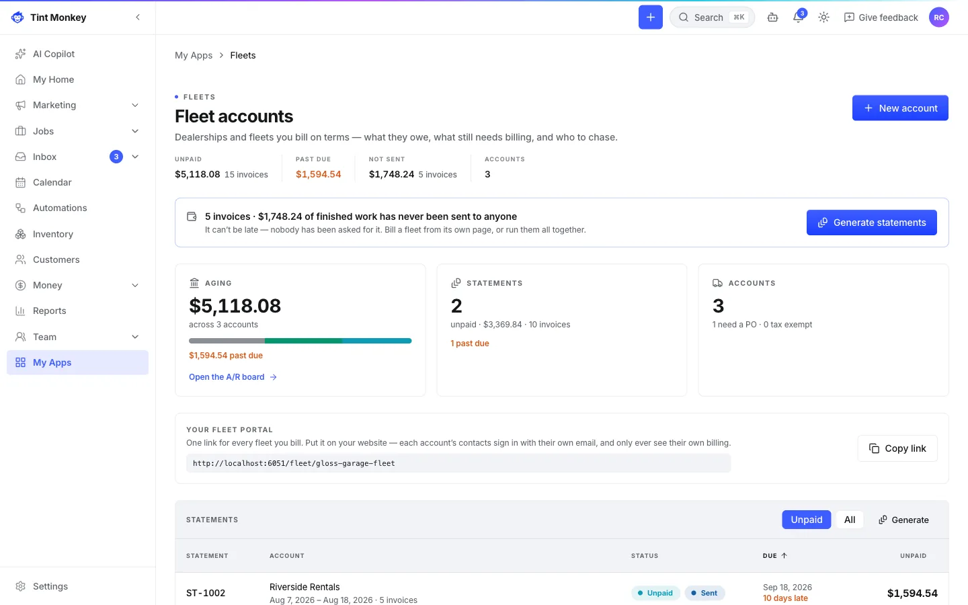Screen dimensions: 968x605
Task: Click Generate statements button
Action: tap(872, 223)
